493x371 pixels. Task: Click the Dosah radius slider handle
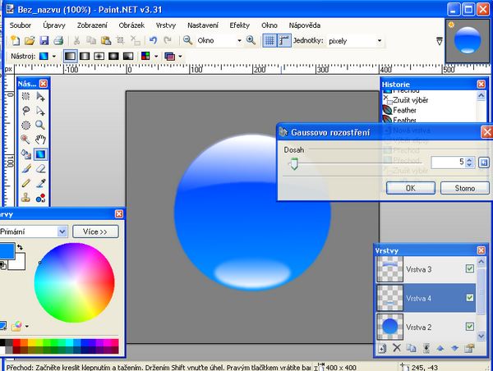pos(293,163)
